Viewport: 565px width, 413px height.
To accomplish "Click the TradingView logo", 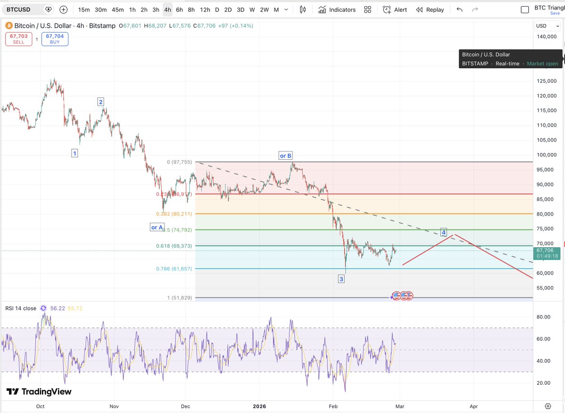I will click(39, 392).
